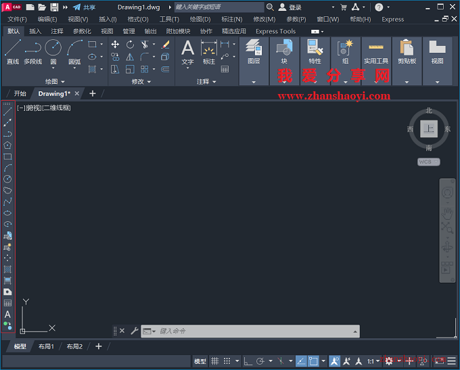Click the Copy tool icon
The height and width of the screenshot is (370, 460).
pyautogui.click(x=115, y=57)
